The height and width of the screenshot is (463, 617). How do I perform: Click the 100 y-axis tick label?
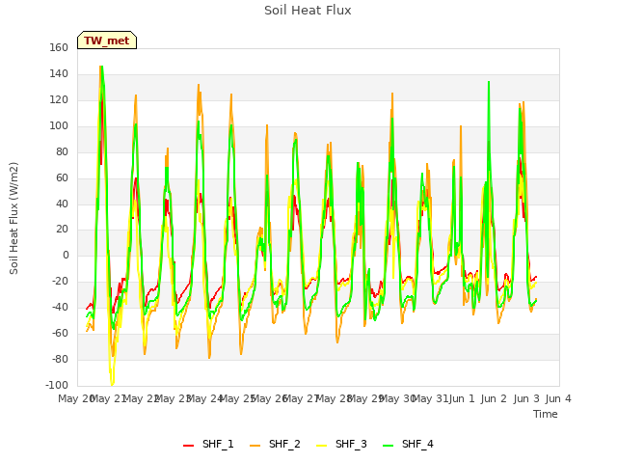[x=59, y=125]
